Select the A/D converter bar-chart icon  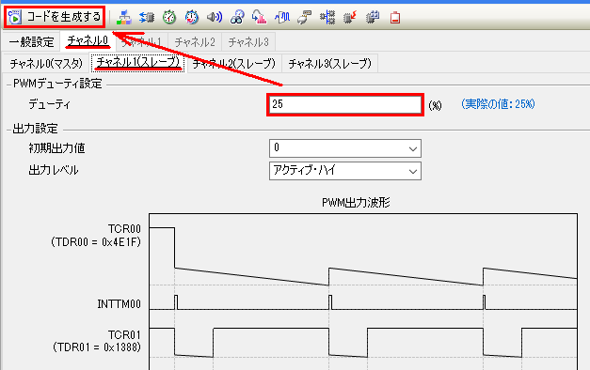click(260, 17)
